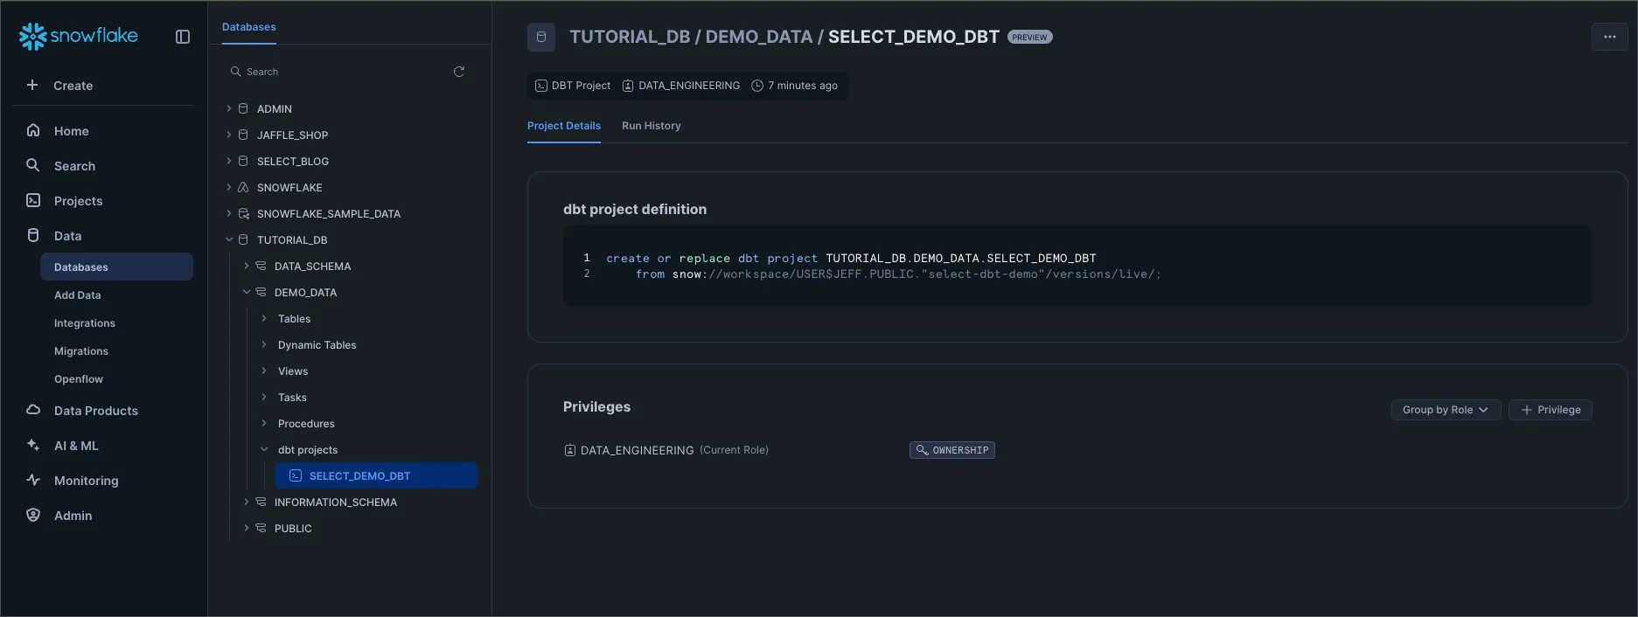This screenshot has height=617, width=1638.
Task: Click the '(Current Role)' label
Action: click(x=734, y=450)
